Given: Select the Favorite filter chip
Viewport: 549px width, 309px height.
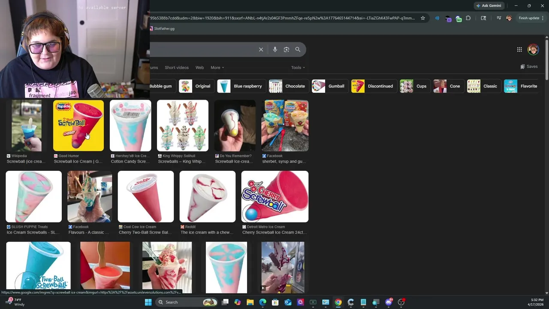Looking at the screenshot, I should point(522,86).
